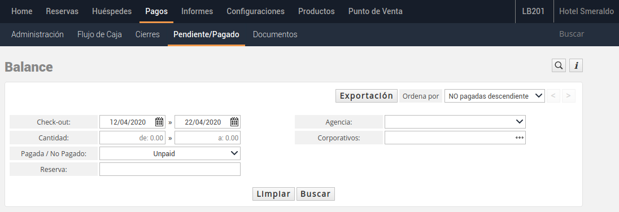Go to previous page arrow

tap(554, 96)
